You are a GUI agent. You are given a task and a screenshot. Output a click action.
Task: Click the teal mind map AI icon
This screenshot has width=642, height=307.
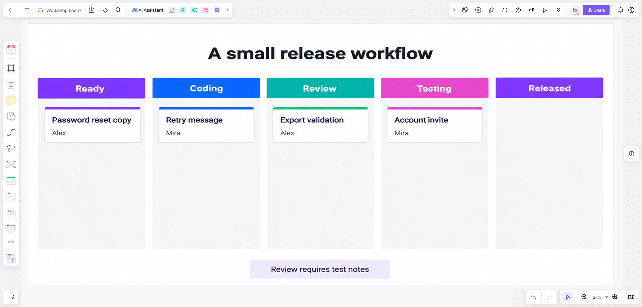194,10
